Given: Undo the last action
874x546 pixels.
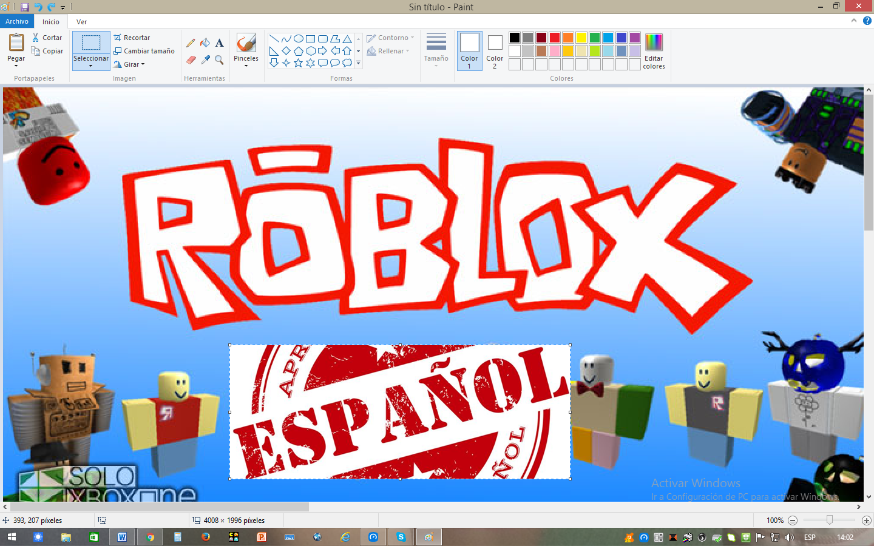Looking at the screenshot, I should click(x=38, y=7).
